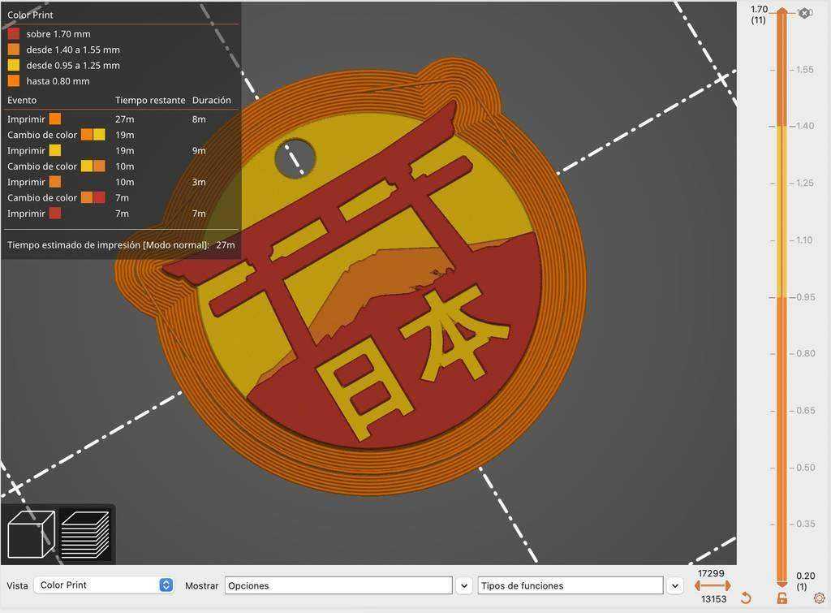831x613 pixels.
Task: Click vertical layer slider at 1.40 color change
Action: [781, 126]
